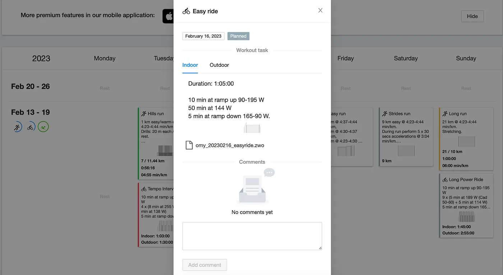Open the Long Power Ride card
The image size is (503, 275).
point(466,206)
